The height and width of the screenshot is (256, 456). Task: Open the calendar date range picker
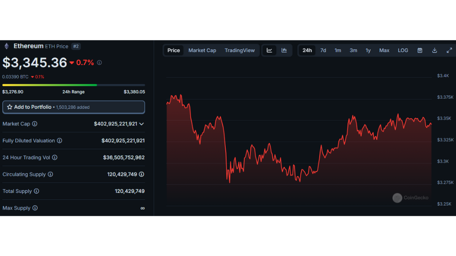click(x=420, y=50)
